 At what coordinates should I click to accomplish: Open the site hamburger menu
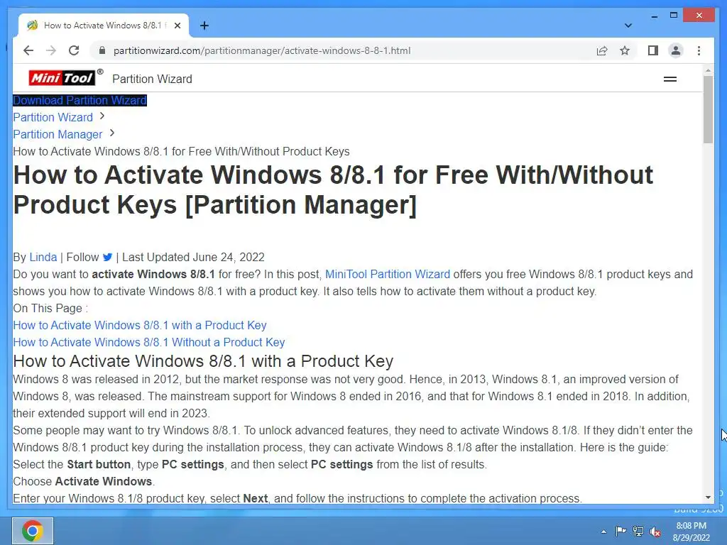tap(670, 79)
